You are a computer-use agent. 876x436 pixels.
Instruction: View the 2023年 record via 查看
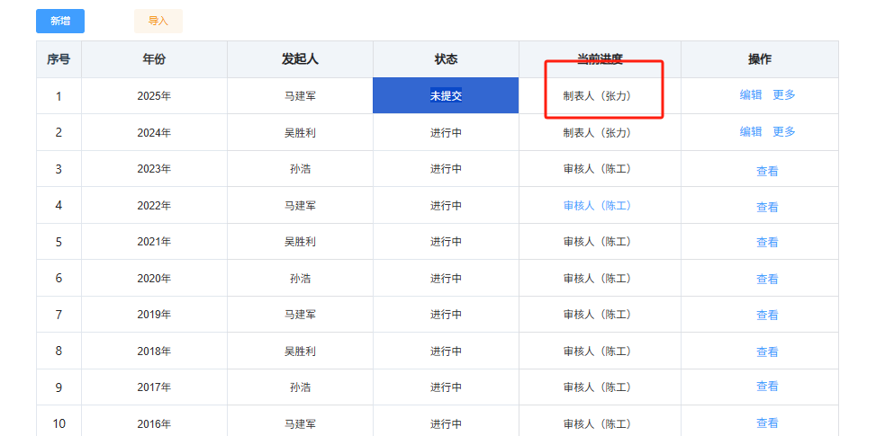(x=767, y=171)
